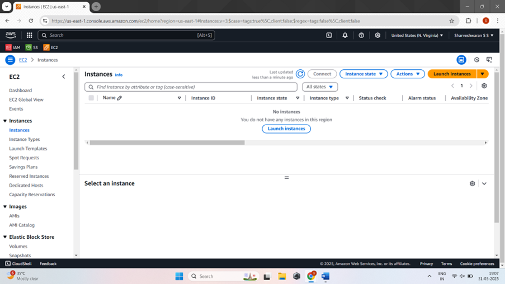Bookmark this page with the star icon

[451, 21]
